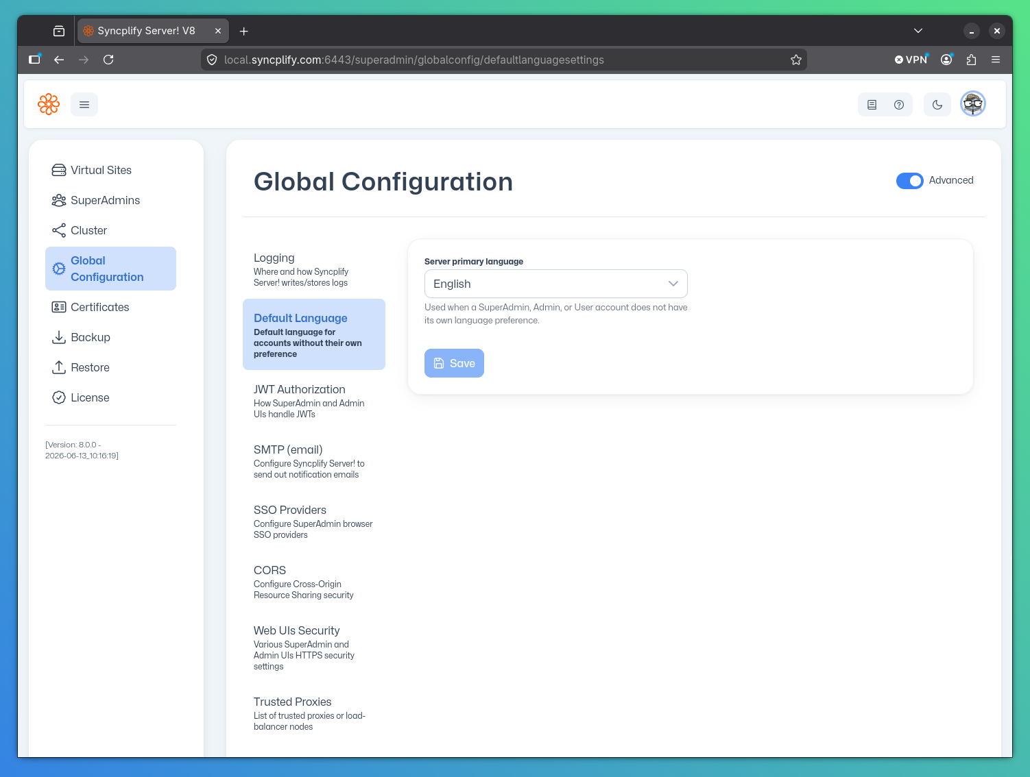Image resolution: width=1030 pixels, height=777 pixels.
Task: Switch to dark mode moon icon
Action: pyautogui.click(x=937, y=105)
